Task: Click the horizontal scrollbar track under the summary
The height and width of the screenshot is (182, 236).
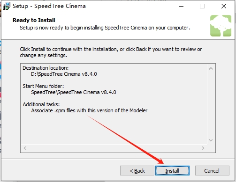Action: click(x=114, y=148)
